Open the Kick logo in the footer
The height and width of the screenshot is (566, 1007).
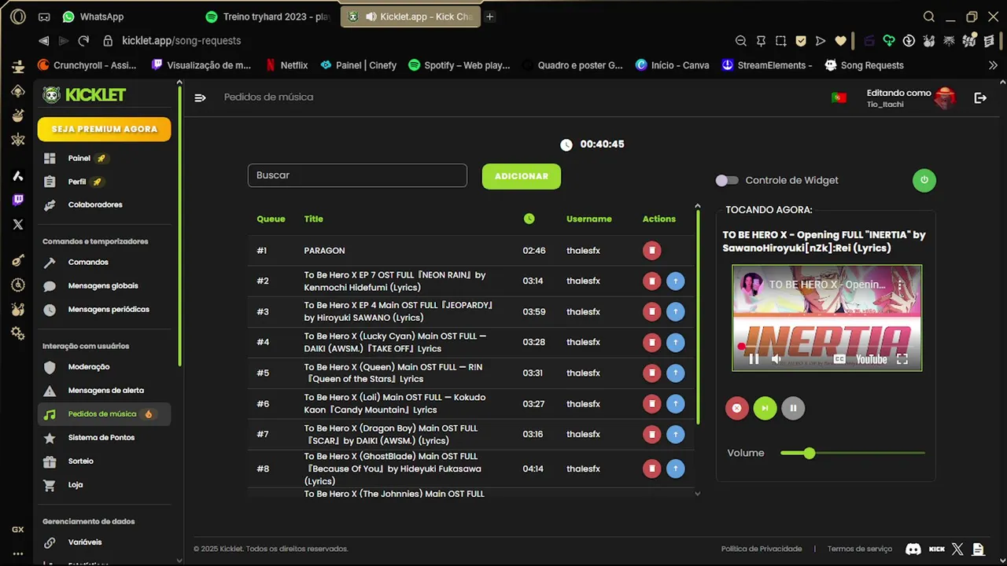click(x=936, y=549)
